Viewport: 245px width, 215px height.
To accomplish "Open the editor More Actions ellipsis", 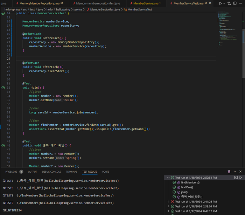I will pyautogui.click(x=240, y=3).
